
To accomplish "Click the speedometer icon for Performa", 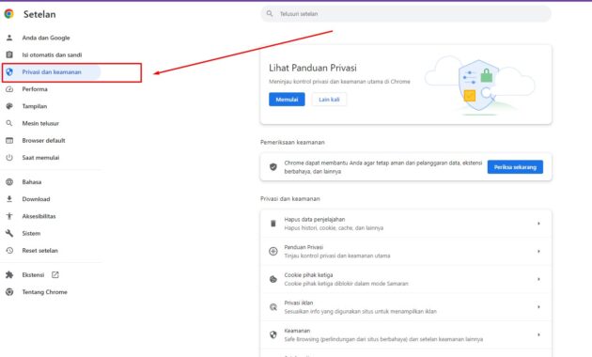I will pyautogui.click(x=9, y=89).
